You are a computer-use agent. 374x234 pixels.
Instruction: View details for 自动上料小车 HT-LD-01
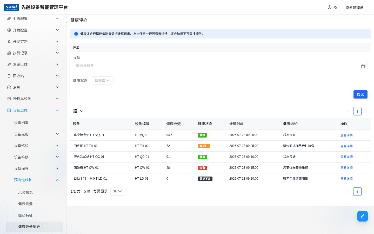tap(346, 179)
